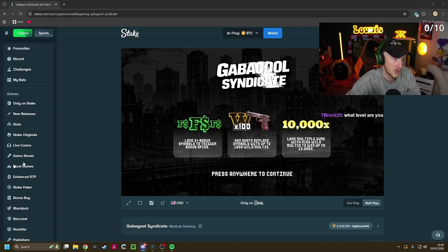The height and width of the screenshot is (252, 448).
Task: Select Gabagool Syndicate browser tab
Action: 33,5
